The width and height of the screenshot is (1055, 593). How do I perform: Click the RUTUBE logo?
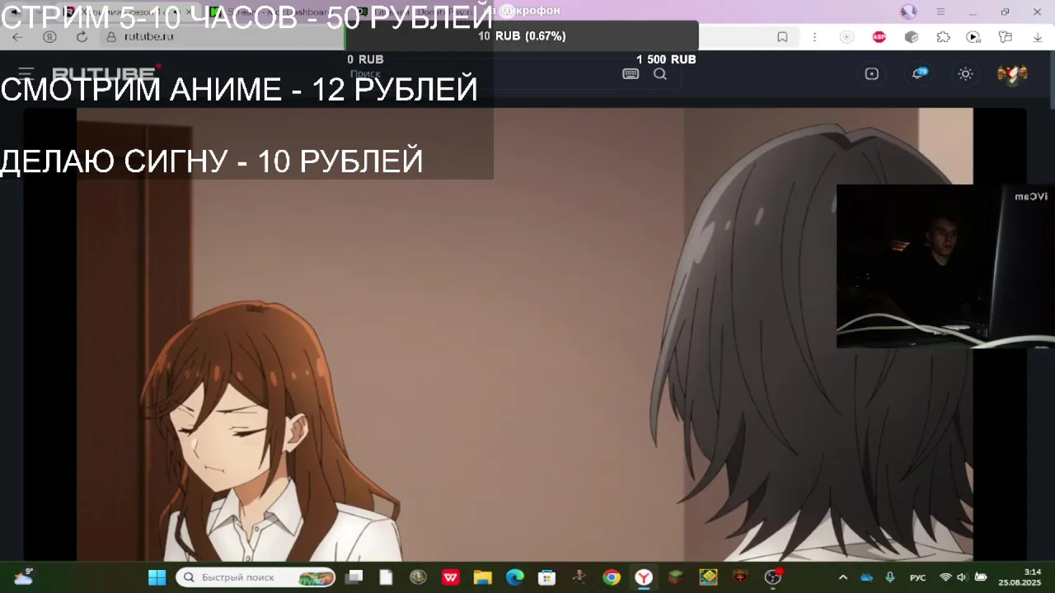point(105,73)
